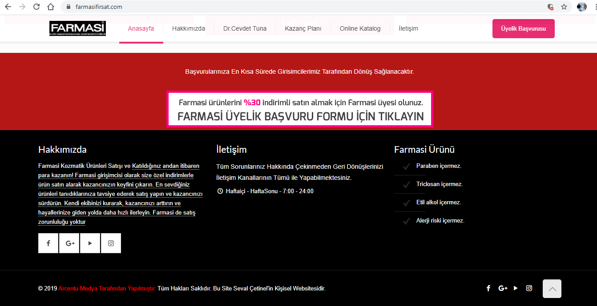Viewport: 597px width, 306px height.
Task: Click the Üyelik Başvurusu button
Action: [x=524, y=28]
